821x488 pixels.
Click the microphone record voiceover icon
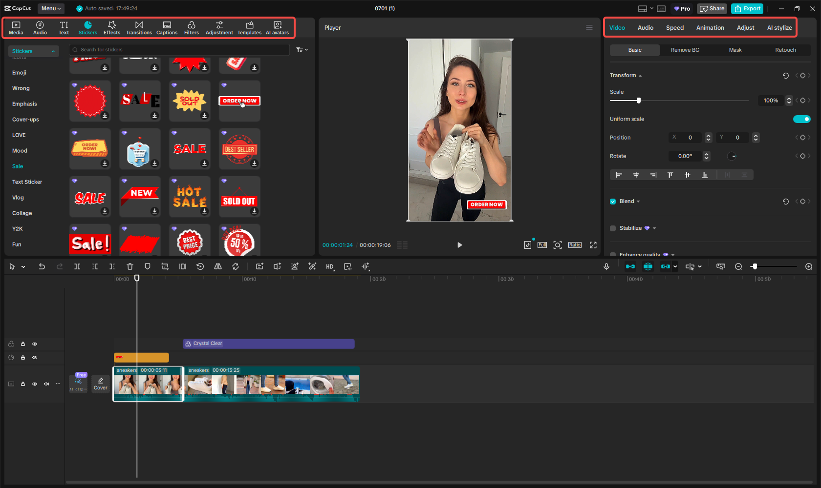click(x=606, y=266)
